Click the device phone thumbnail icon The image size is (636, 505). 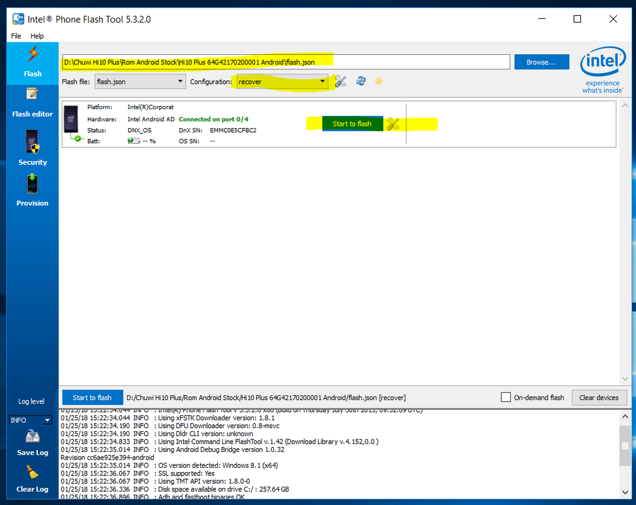tap(71, 119)
